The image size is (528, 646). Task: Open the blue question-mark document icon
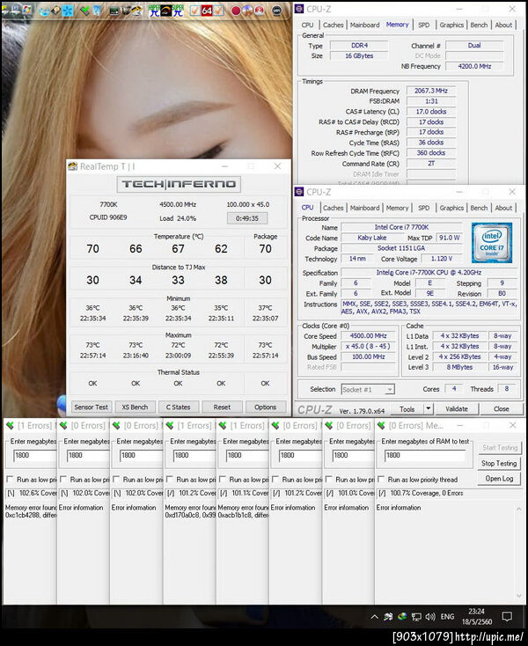[97, 11]
